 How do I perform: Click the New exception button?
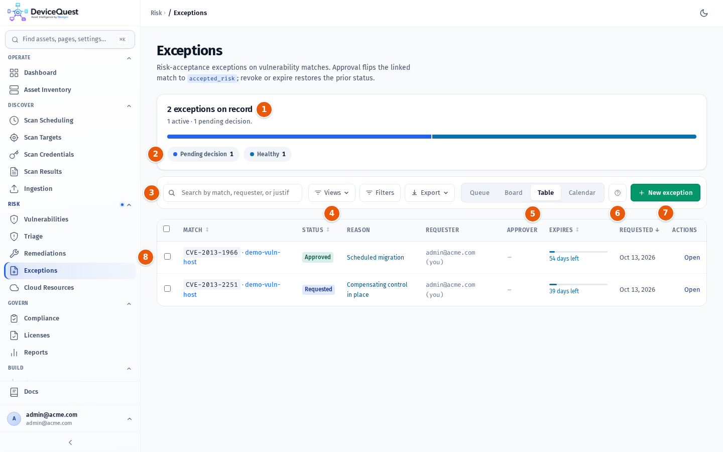click(665, 193)
